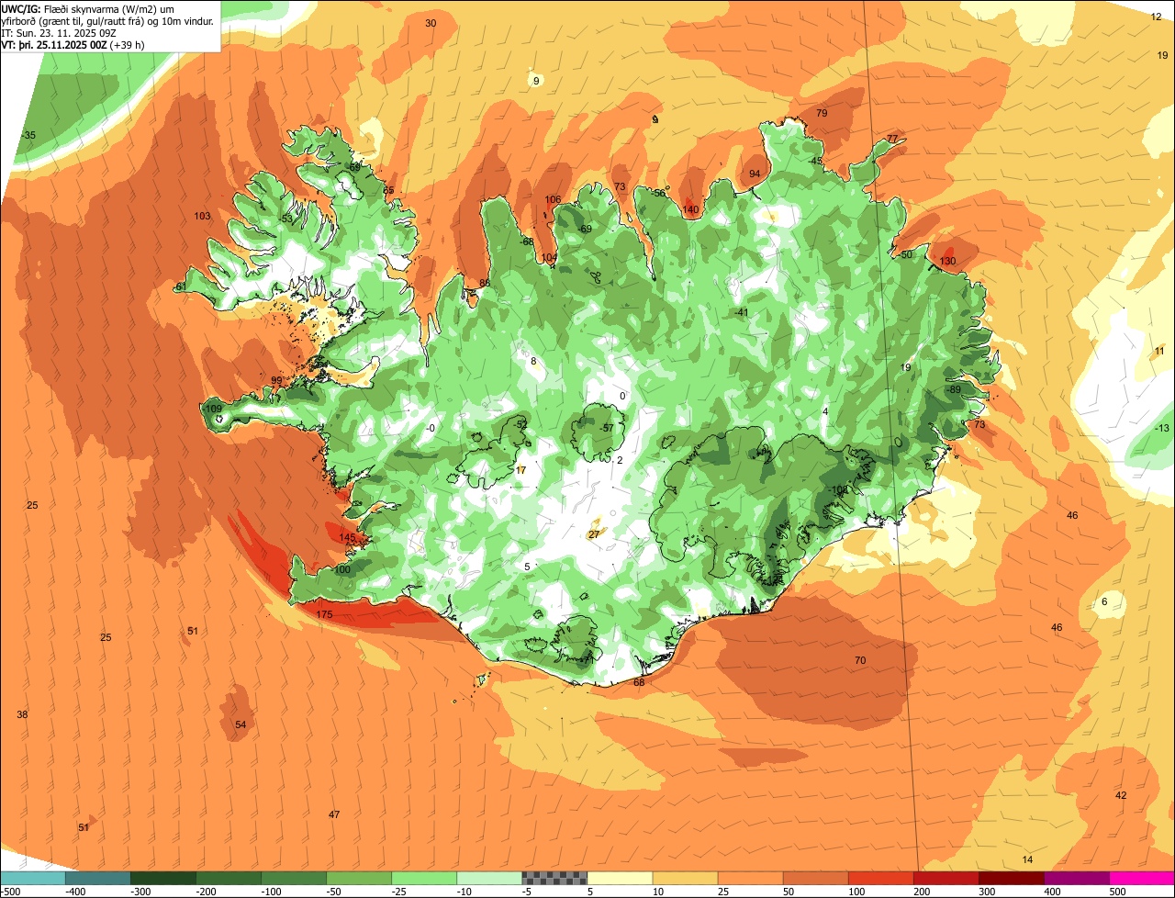Click the dark red 300 legend swatch
The height and width of the screenshot is (898, 1175).
(x=1011, y=878)
